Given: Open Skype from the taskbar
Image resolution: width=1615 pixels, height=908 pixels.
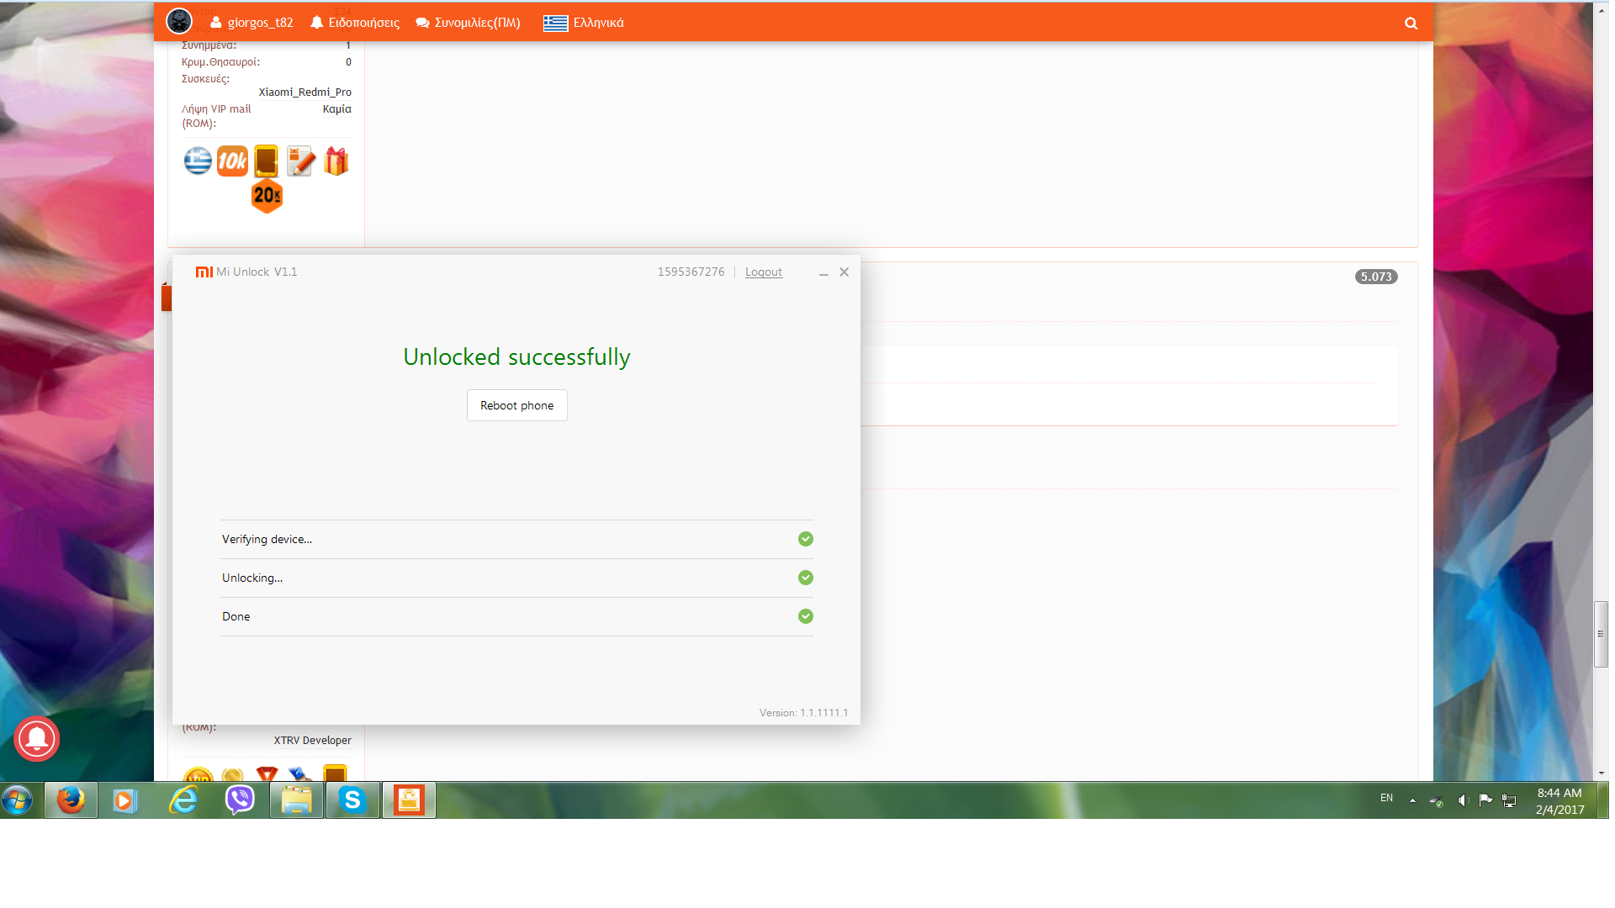Looking at the screenshot, I should coord(352,800).
